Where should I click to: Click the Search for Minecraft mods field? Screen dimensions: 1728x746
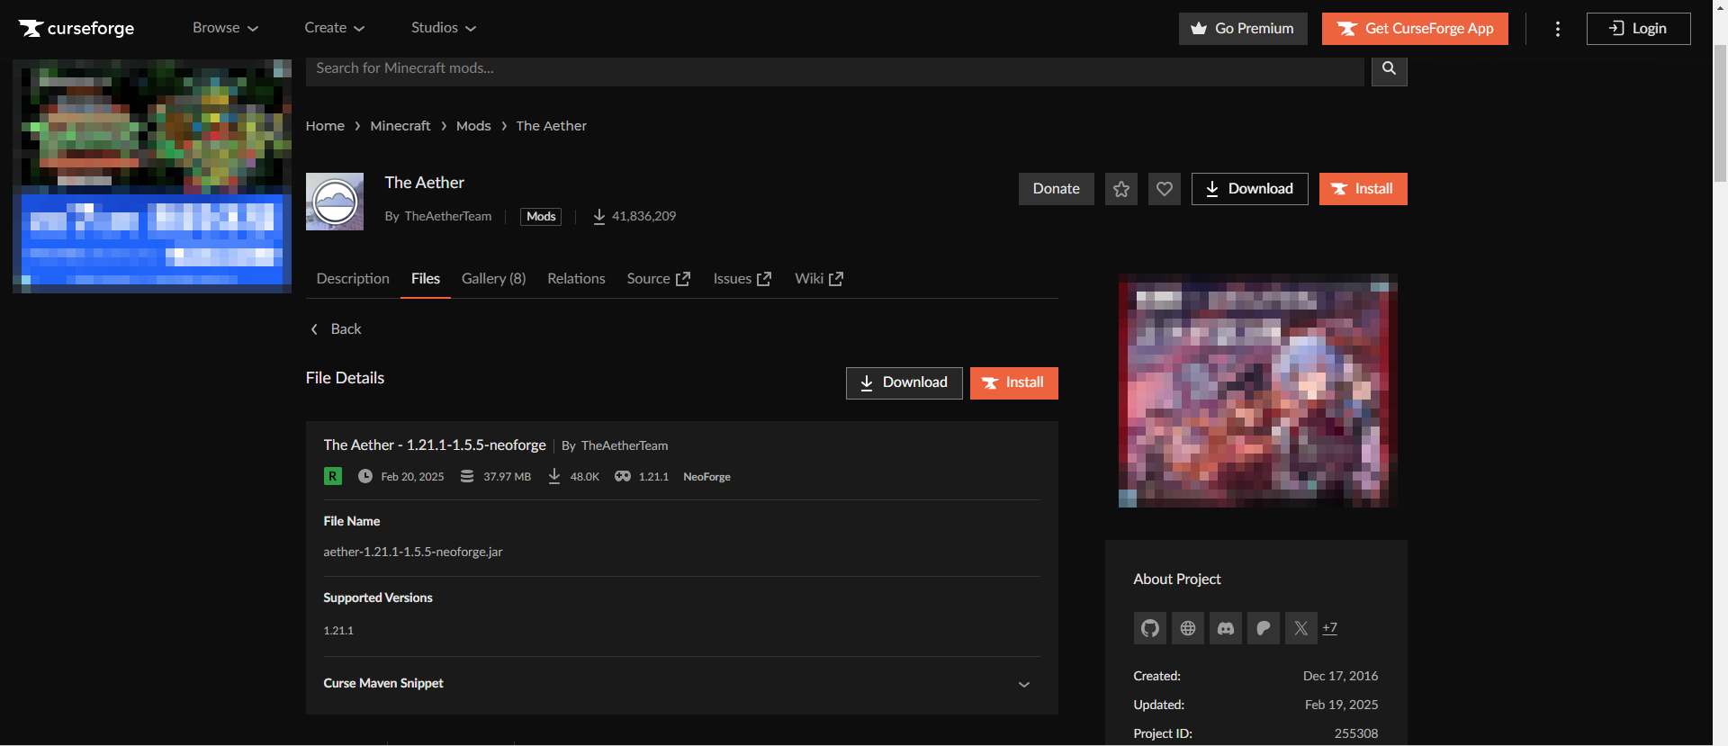tap(833, 68)
